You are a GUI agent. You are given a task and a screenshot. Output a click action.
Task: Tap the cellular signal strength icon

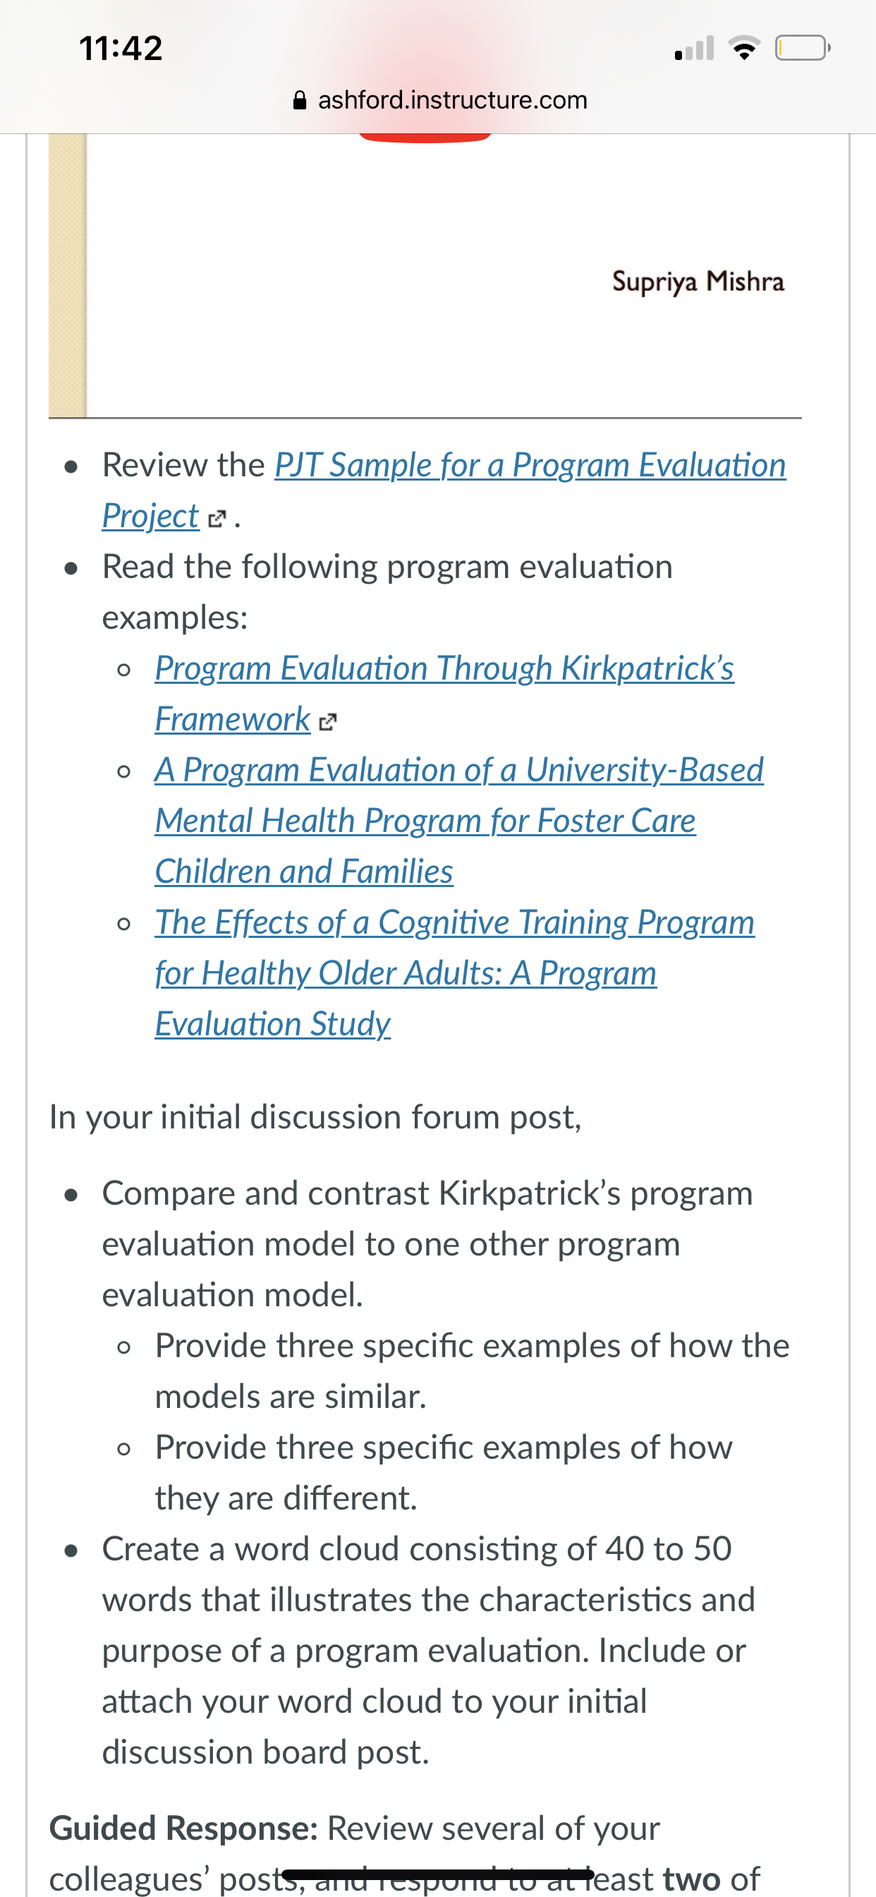694,49
